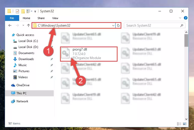The width and height of the screenshot is (194, 130).
Task: Open Documents in the sidebar
Action: click(26, 53)
